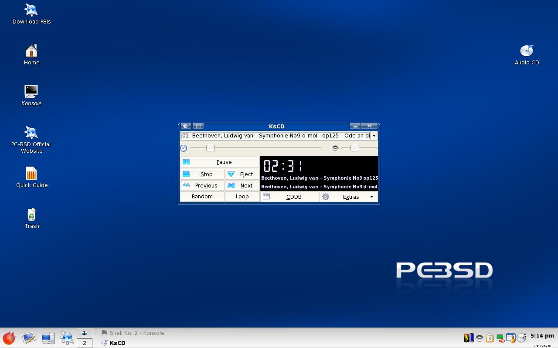Open the track selection dropdown arrow
The height and width of the screenshot is (348, 558).
(x=374, y=136)
